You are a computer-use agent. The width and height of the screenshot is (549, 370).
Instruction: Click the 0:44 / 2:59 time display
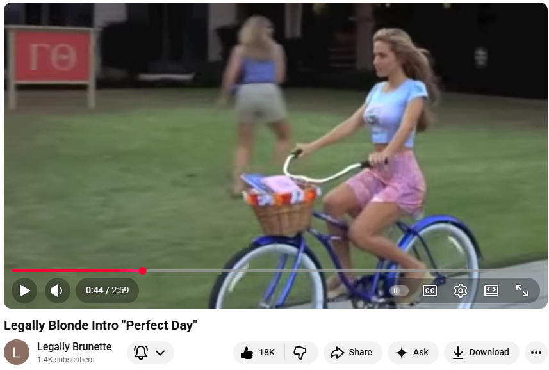107,290
